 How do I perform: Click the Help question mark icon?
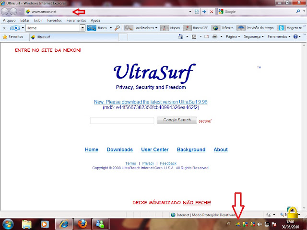pos(295,36)
